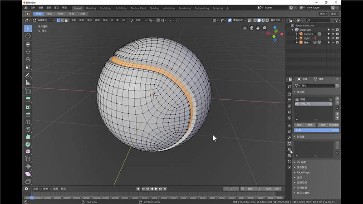The width and height of the screenshot is (363, 204).
Task: Switch to the UV Editing workspace tab
Action: pyautogui.click(x=121, y=8)
